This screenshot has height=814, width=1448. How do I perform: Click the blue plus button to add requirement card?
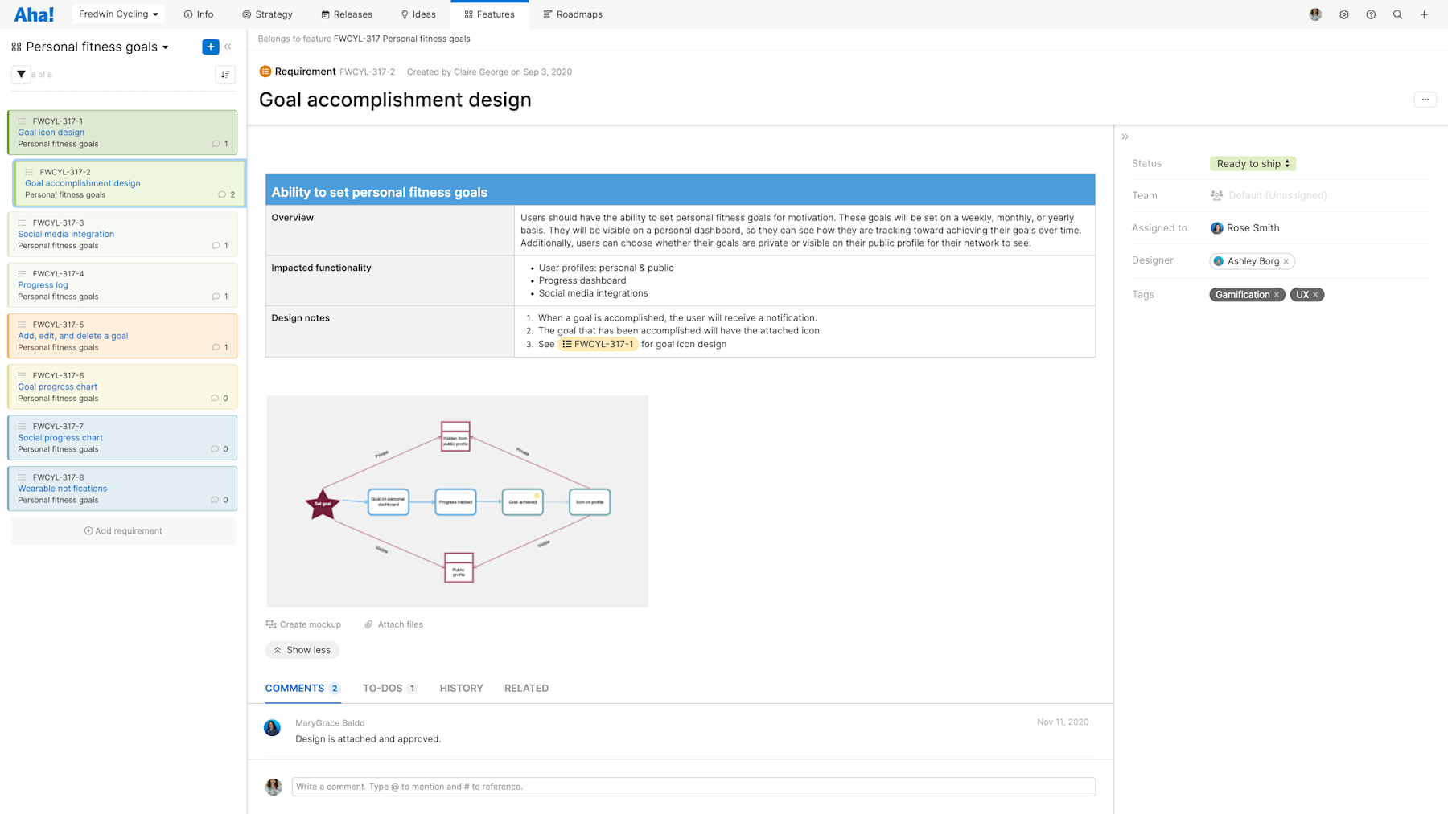(x=211, y=47)
